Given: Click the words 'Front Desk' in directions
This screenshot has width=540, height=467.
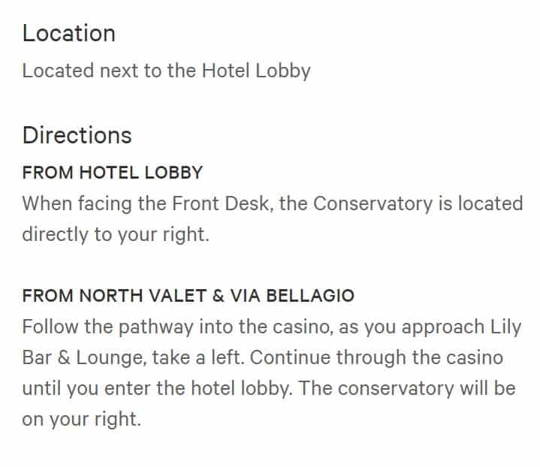Looking at the screenshot, I should 220,203.
